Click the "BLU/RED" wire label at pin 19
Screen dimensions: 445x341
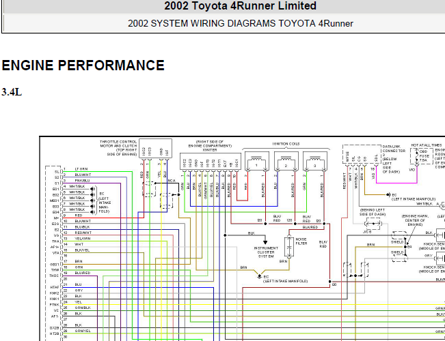point(83,273)
